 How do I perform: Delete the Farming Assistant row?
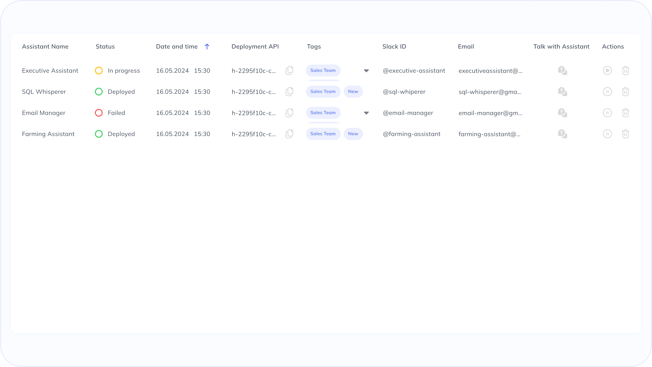tap(625, 134)
